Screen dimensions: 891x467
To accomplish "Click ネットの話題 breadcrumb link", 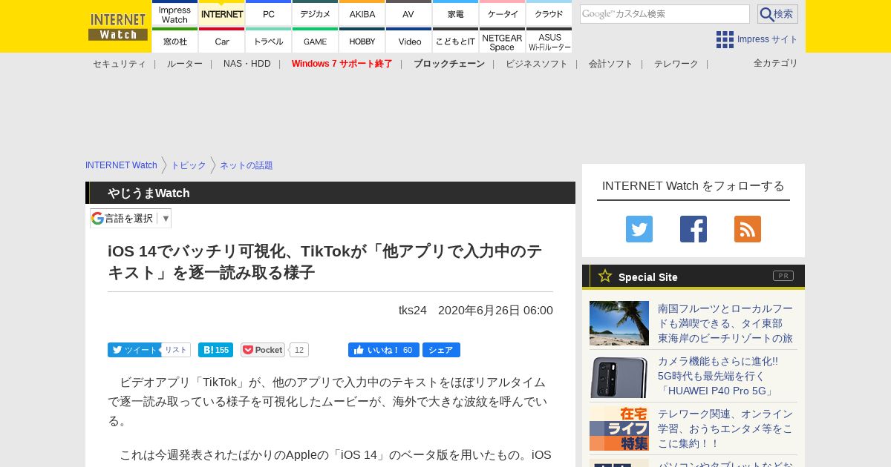I will pyautogui.click(x=247, y=165).
